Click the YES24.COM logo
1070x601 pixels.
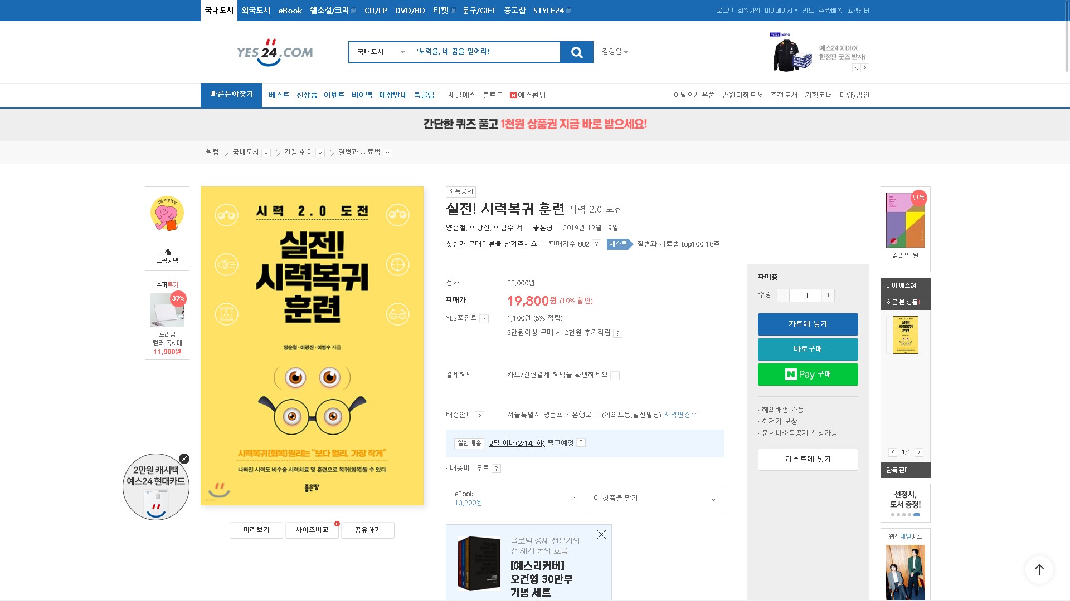(275, 52)
